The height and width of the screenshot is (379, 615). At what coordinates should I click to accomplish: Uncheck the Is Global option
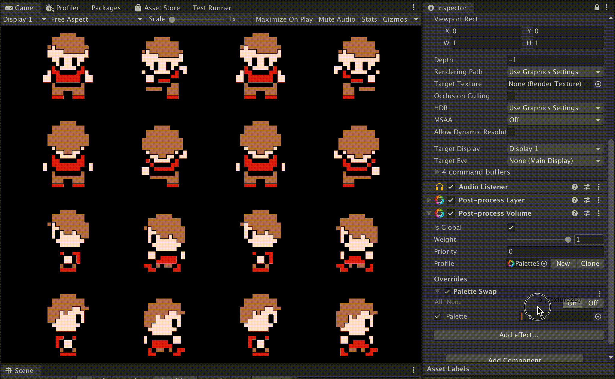(x=511, y=228)
